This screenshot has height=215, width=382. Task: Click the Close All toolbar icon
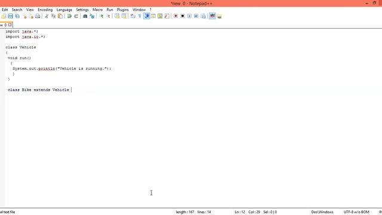coord(31,16)
